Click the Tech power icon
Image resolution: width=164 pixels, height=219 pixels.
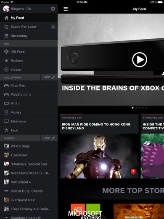6,130
